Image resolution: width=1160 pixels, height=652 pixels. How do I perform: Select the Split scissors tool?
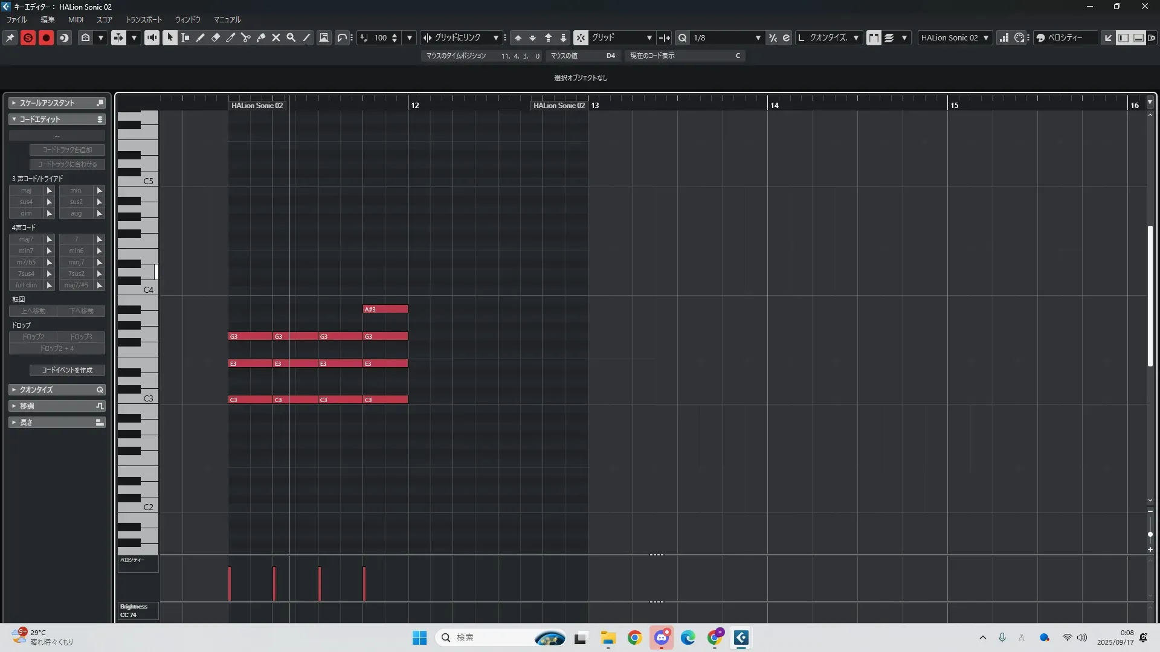point(246,37)
